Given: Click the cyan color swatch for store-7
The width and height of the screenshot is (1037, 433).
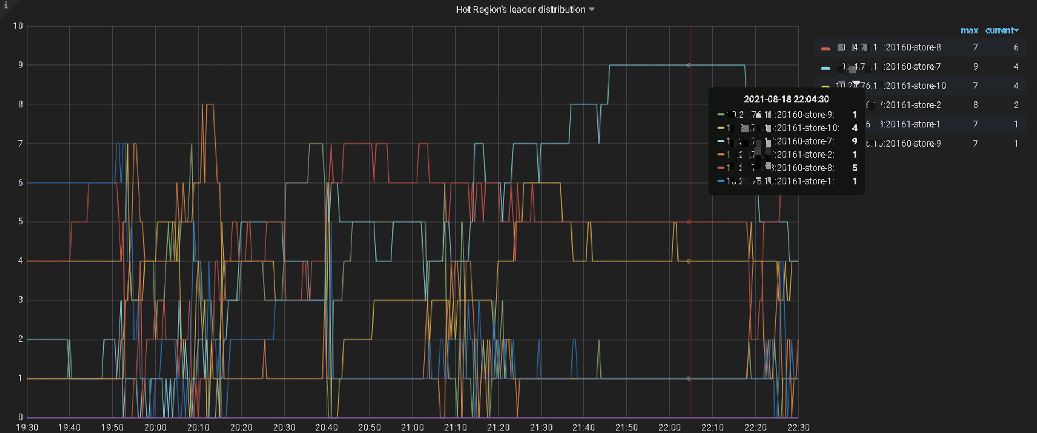Looking at the screenshot, I should pyautogui.click(x=825, y=68).
